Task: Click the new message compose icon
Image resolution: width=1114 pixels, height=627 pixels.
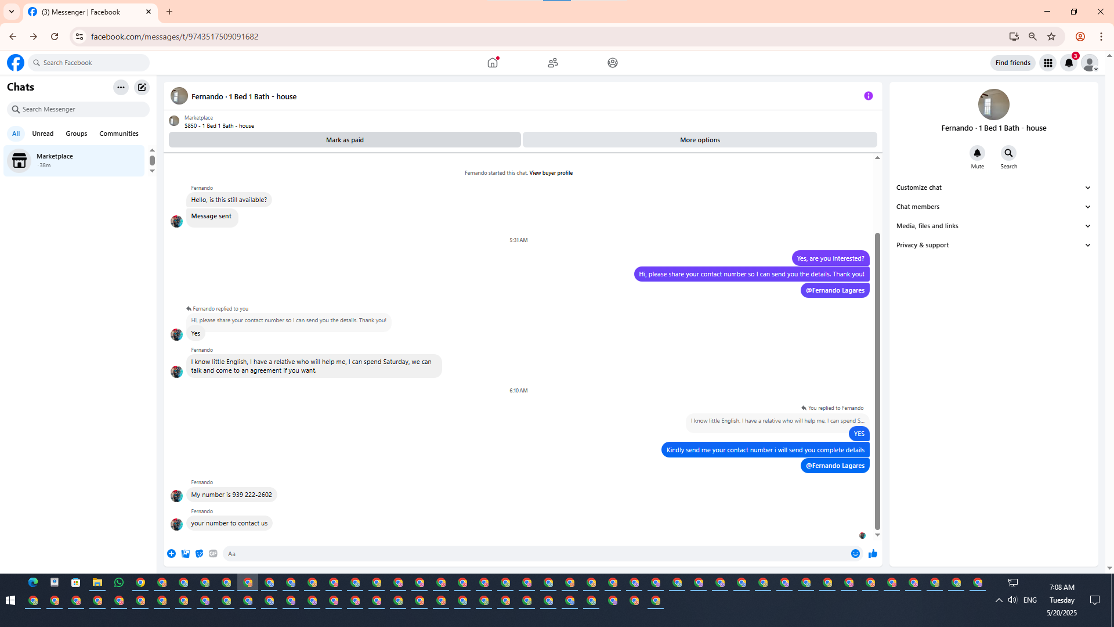Action: tap(142, 88)
